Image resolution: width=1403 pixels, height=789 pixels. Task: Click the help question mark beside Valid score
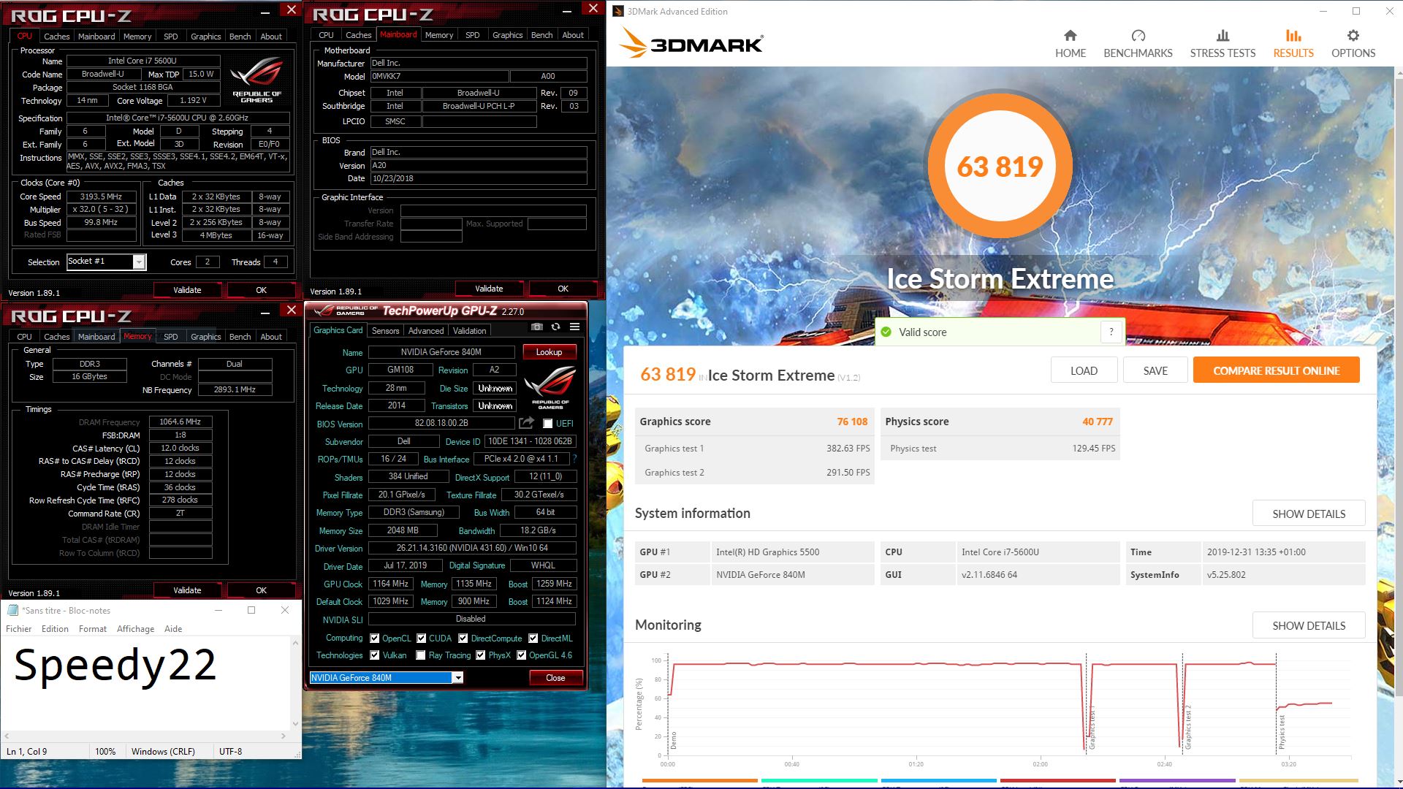[x=1111, y=332]
